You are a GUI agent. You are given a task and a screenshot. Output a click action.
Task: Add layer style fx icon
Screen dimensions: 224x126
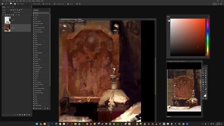[x=17, y=114]
